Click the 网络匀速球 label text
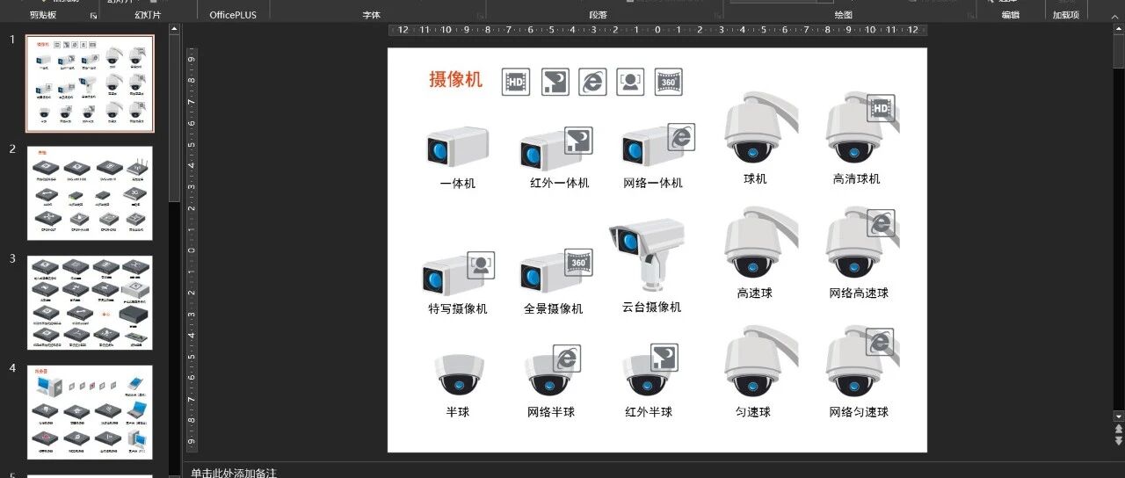 click(x=859, y=411)
